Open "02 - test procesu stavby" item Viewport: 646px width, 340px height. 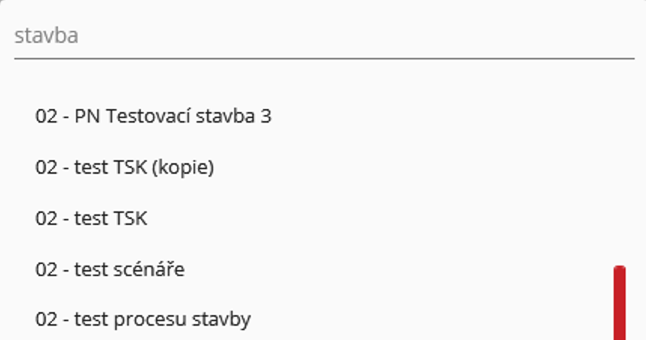click(x=143, y=320)
